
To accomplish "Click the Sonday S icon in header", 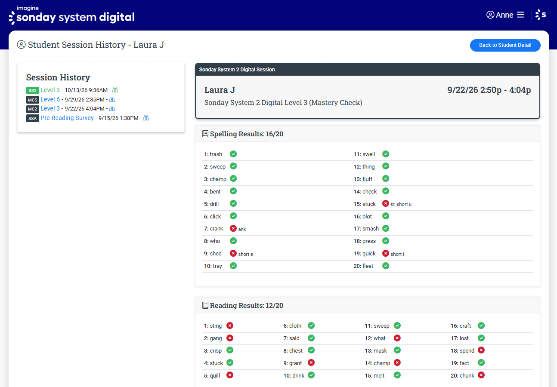I will point(541,15).
